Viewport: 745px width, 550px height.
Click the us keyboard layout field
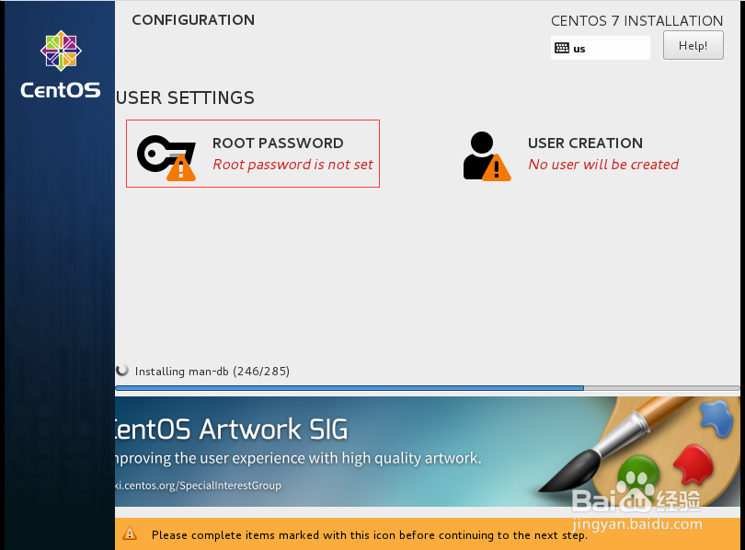coord(600,48)
